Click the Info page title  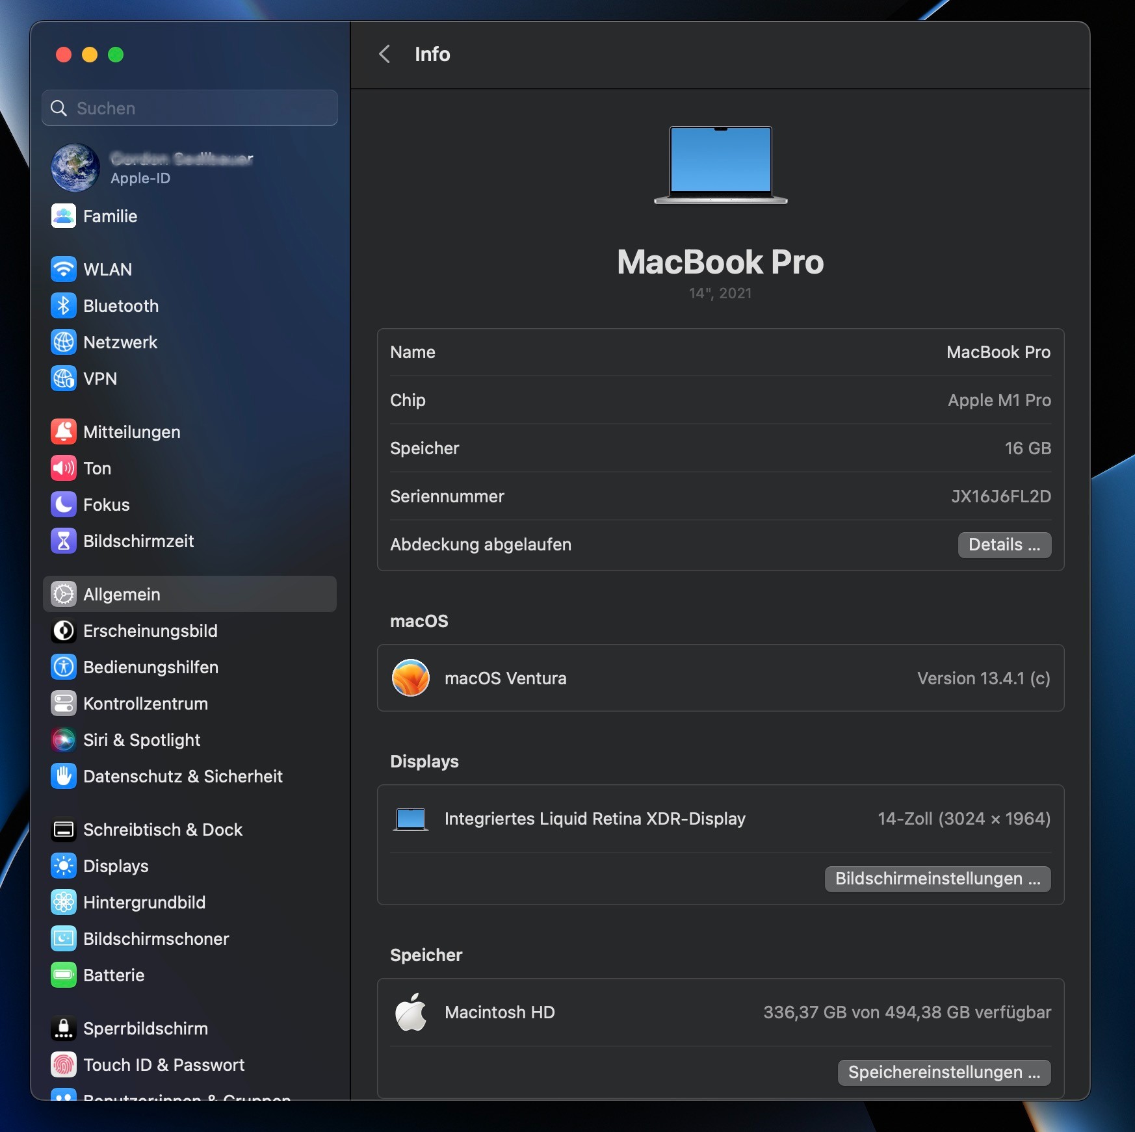(432, 54)
